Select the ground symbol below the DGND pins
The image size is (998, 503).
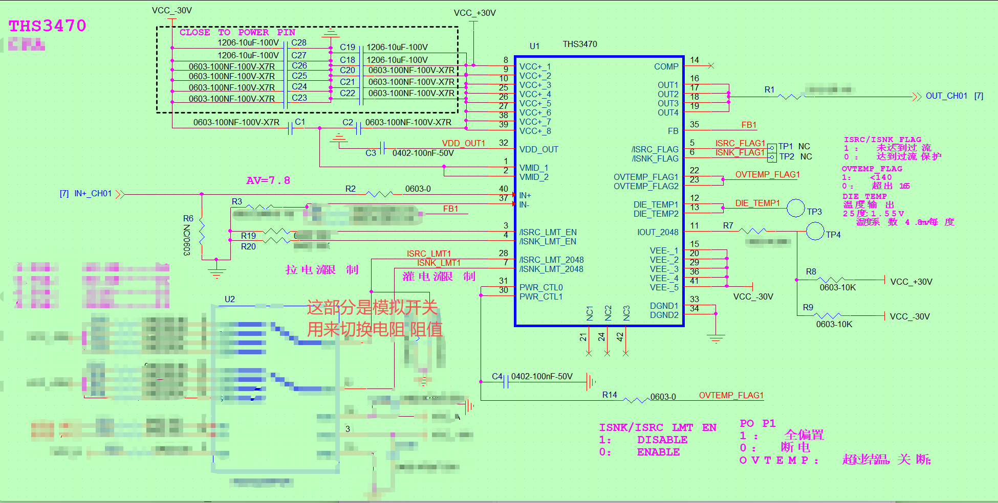[x=715, y=338]
